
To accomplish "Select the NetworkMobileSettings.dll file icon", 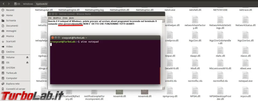I will [220, 19].
